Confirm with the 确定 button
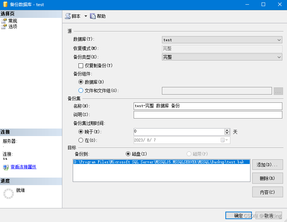287x222 pixels. pyautogui.click(x=239, y=216)
